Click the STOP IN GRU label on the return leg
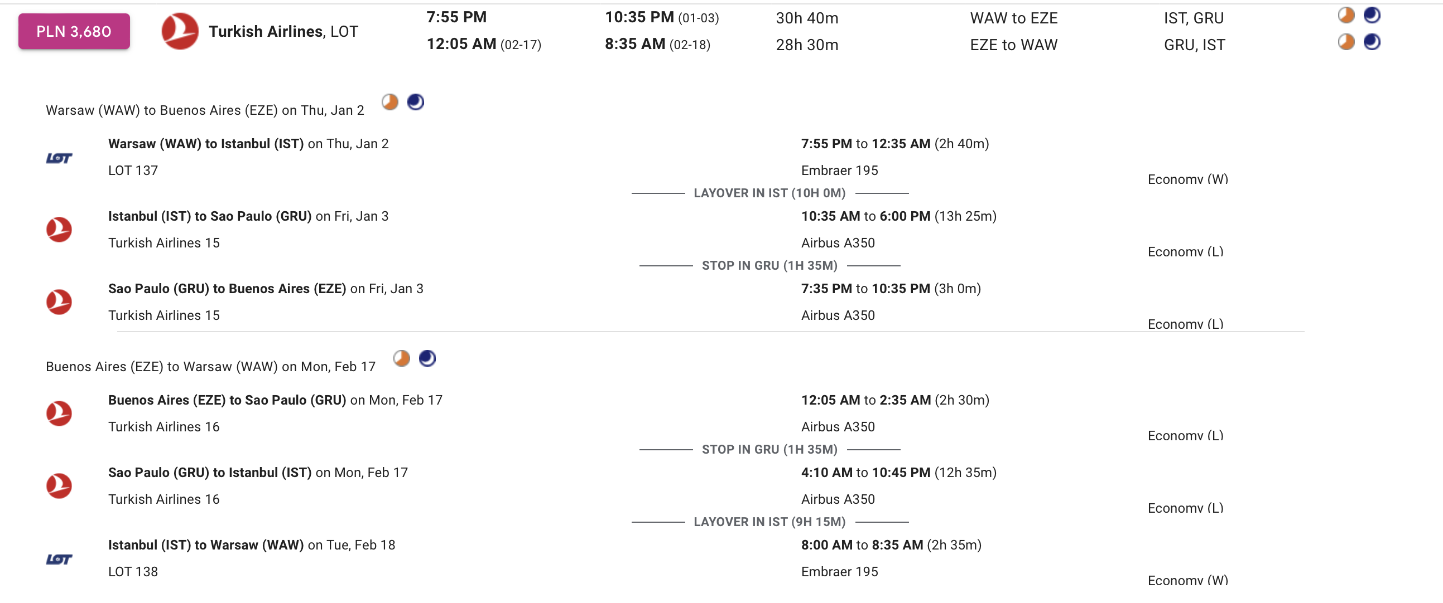This screenshot has width=1443, height=603. [x=769, y=449]
